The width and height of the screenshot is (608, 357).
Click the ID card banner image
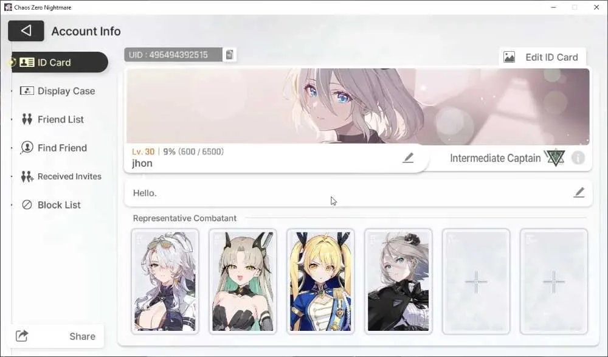[358, 106]
